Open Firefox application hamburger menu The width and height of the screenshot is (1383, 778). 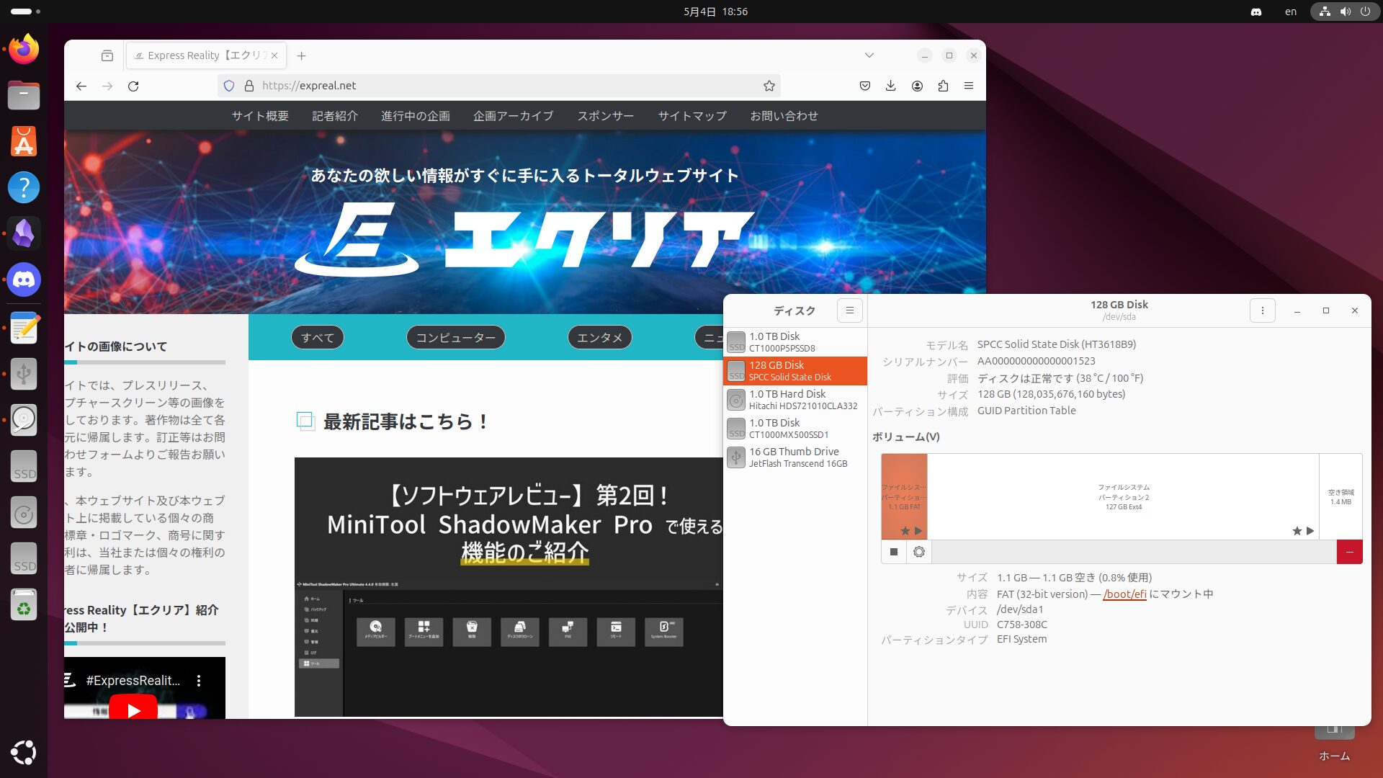[969, 86]
